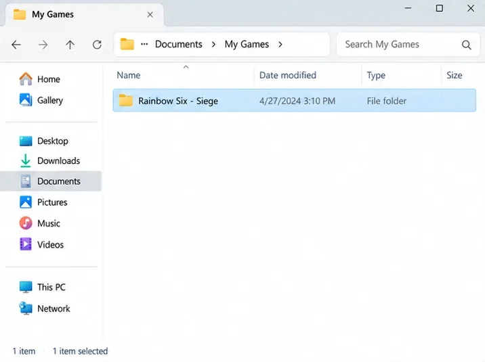The height and width of the screenshot is (362, 485).
Task: Expand chevron after Documents breadcrumb
Action: pos(213,45)
